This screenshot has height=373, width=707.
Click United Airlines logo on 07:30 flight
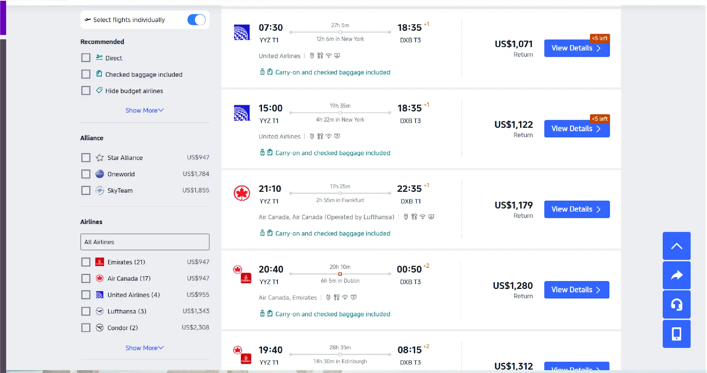coord(242,32)
